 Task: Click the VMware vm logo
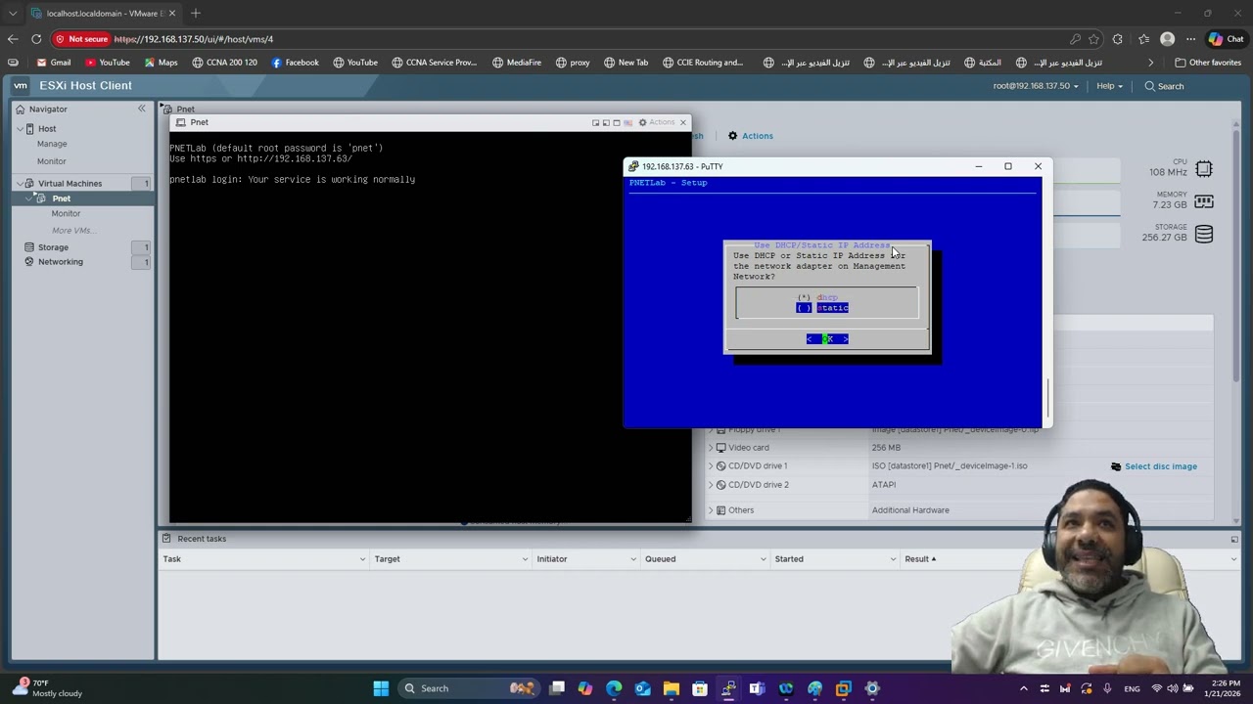(21, 86)
